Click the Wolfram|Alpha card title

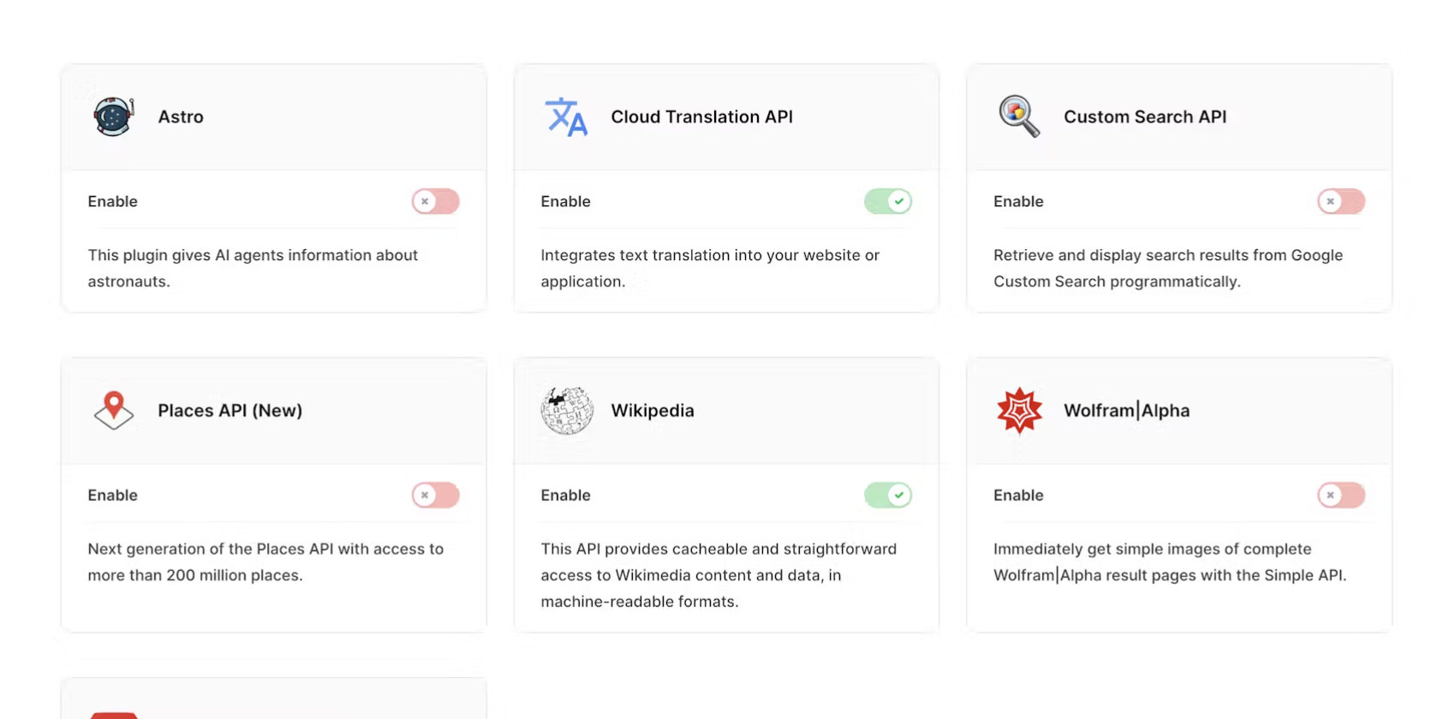point(1127,410)
